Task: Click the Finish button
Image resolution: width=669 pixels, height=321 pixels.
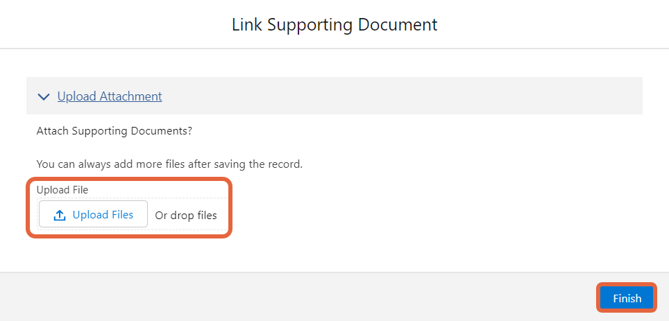Action: point(627,298)
